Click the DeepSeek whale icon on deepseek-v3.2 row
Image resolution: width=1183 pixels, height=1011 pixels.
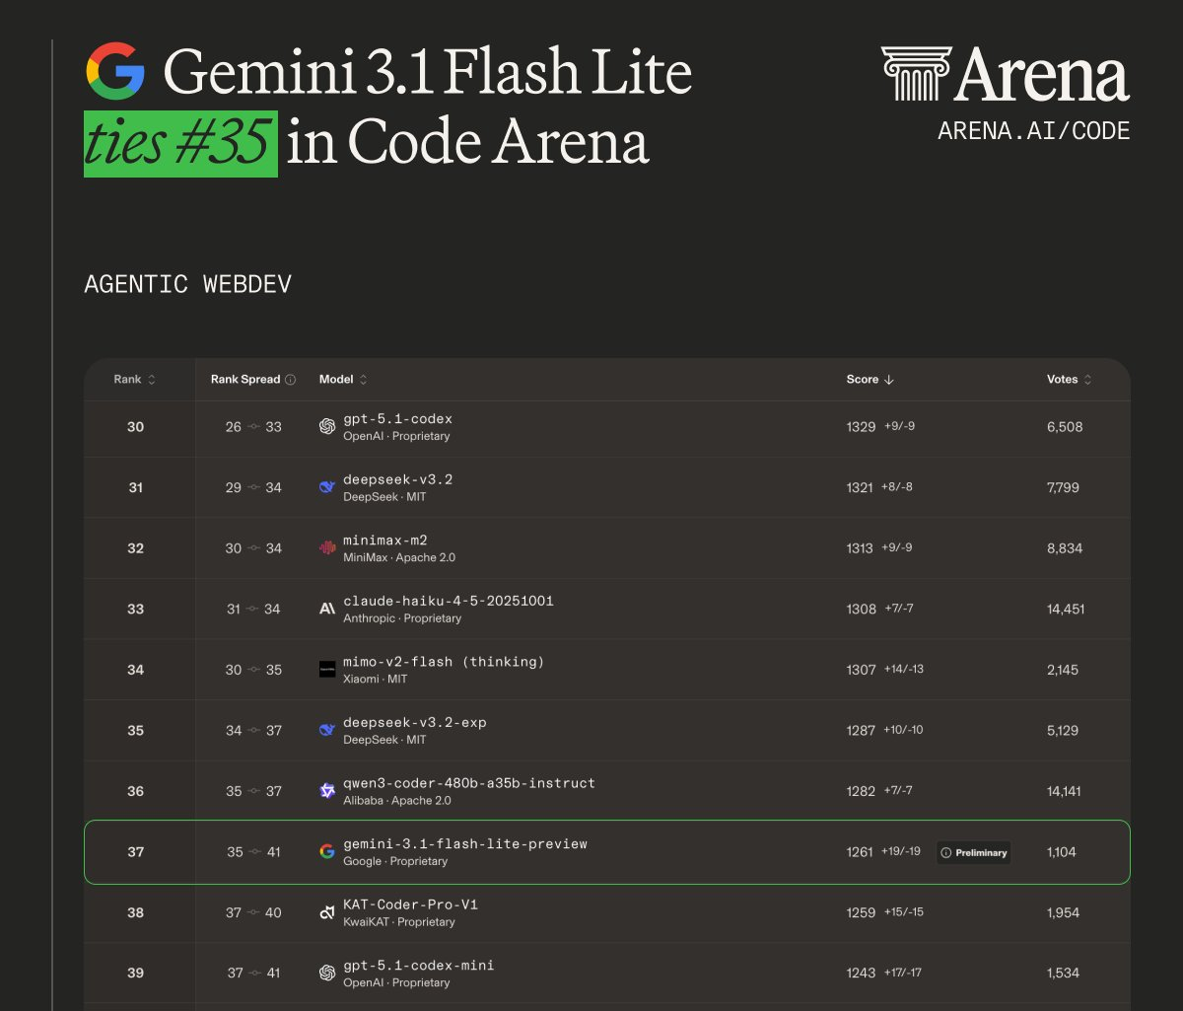pos(326,486)
